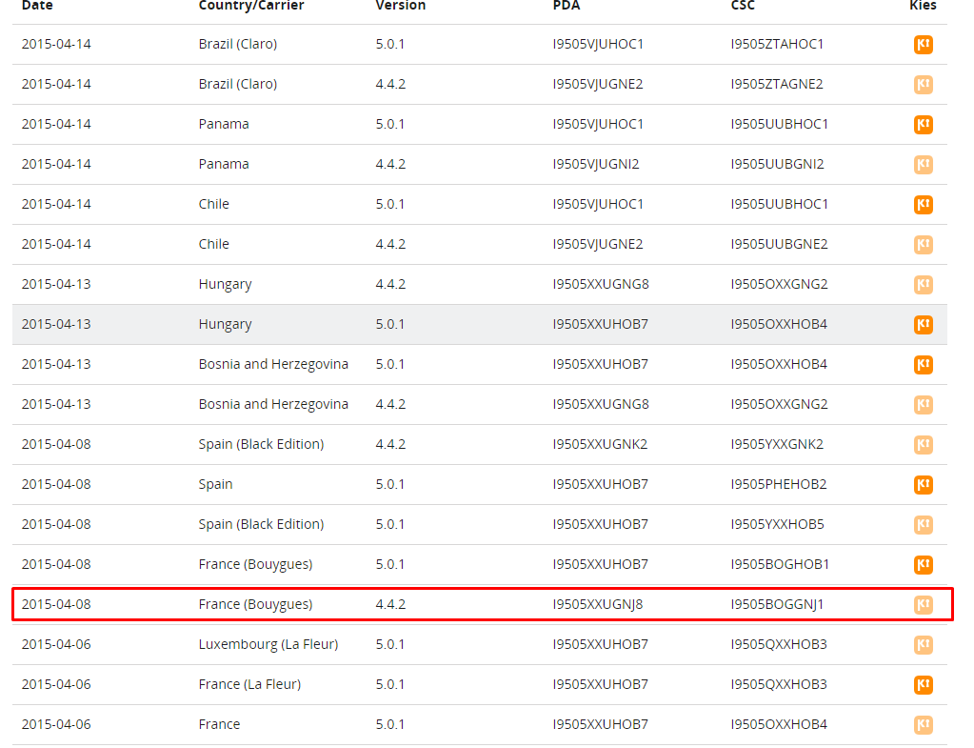This screenshot has width=974, height=748.
Task: Click the Date column header
Action: 37,5
